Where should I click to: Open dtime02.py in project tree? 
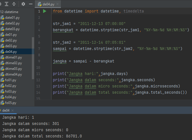[x=13, y=63]
